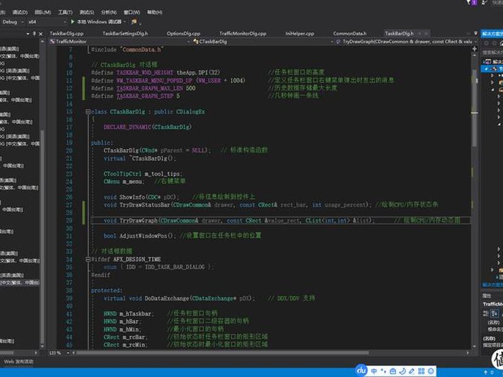This screenshot has height=377, width=503.
Task: Pin the TaskBarDlg.h tab
Action: 419,33
